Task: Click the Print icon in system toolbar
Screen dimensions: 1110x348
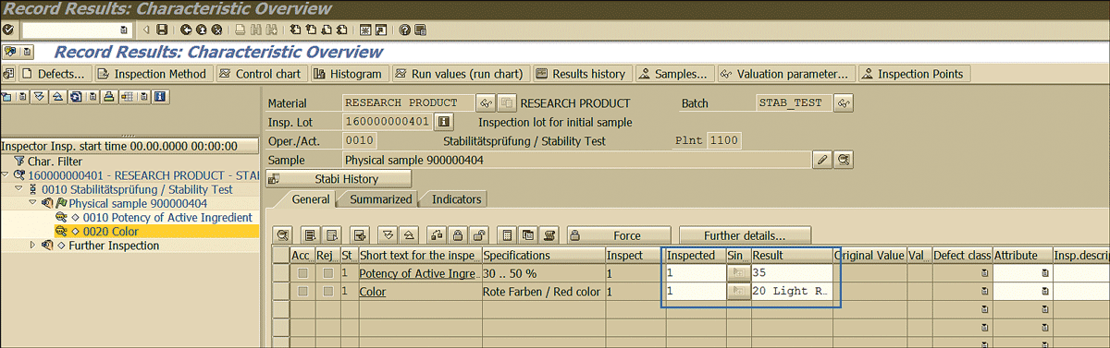Action: click(240, 30)
